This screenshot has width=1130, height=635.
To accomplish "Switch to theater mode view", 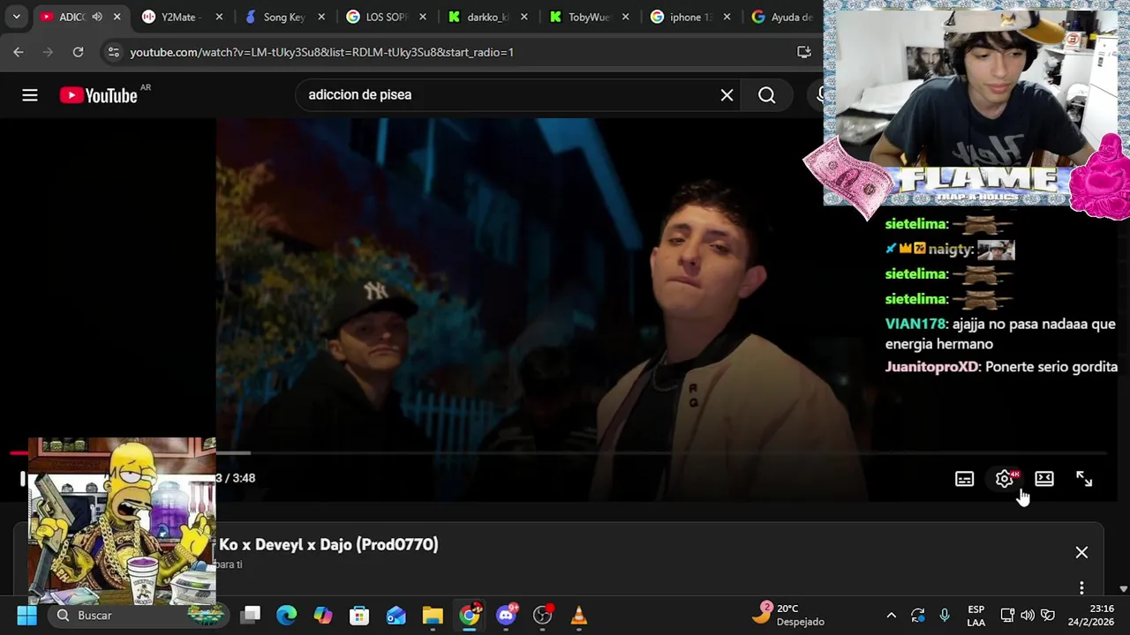I will [1044, 479].
